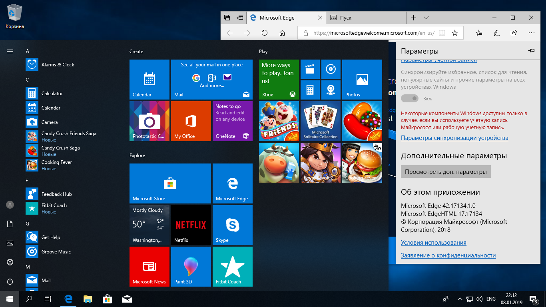
Task: Launch Get Help from the app list
Action: 72,237
